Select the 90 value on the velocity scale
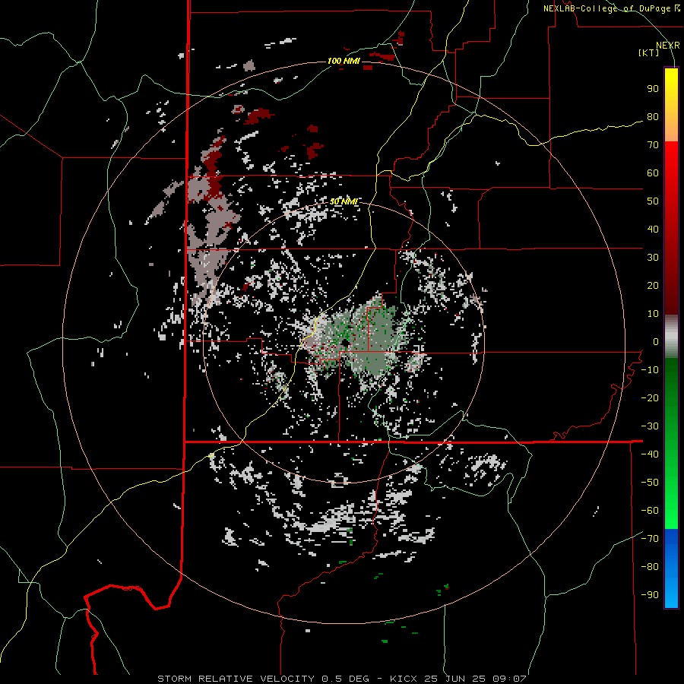 point(653,89)
